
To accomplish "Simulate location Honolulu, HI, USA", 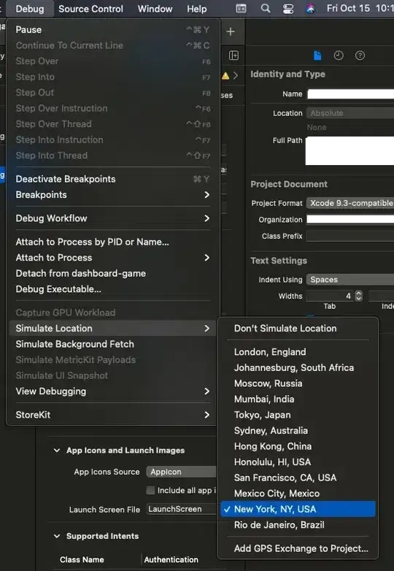I will pyautogui.click(x=298, y=461).
